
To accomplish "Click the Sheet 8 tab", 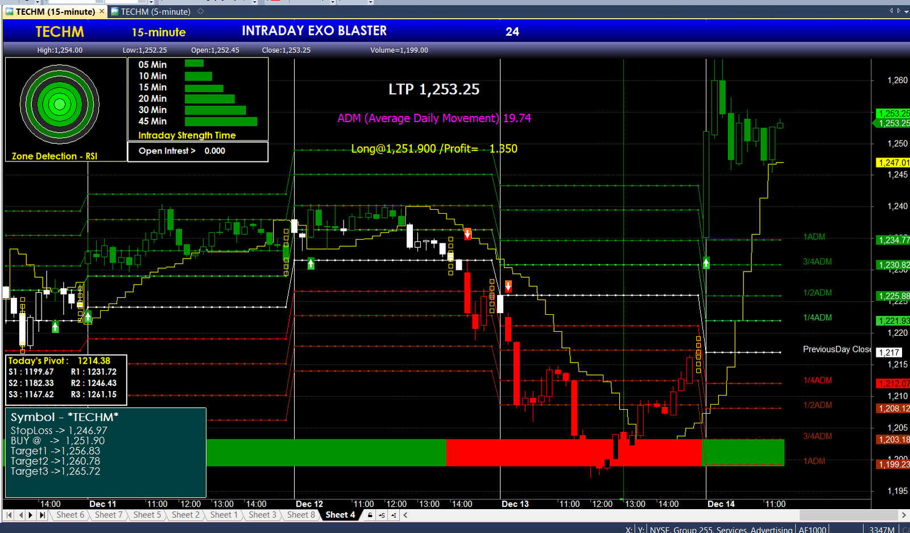I will coord(301,515).
